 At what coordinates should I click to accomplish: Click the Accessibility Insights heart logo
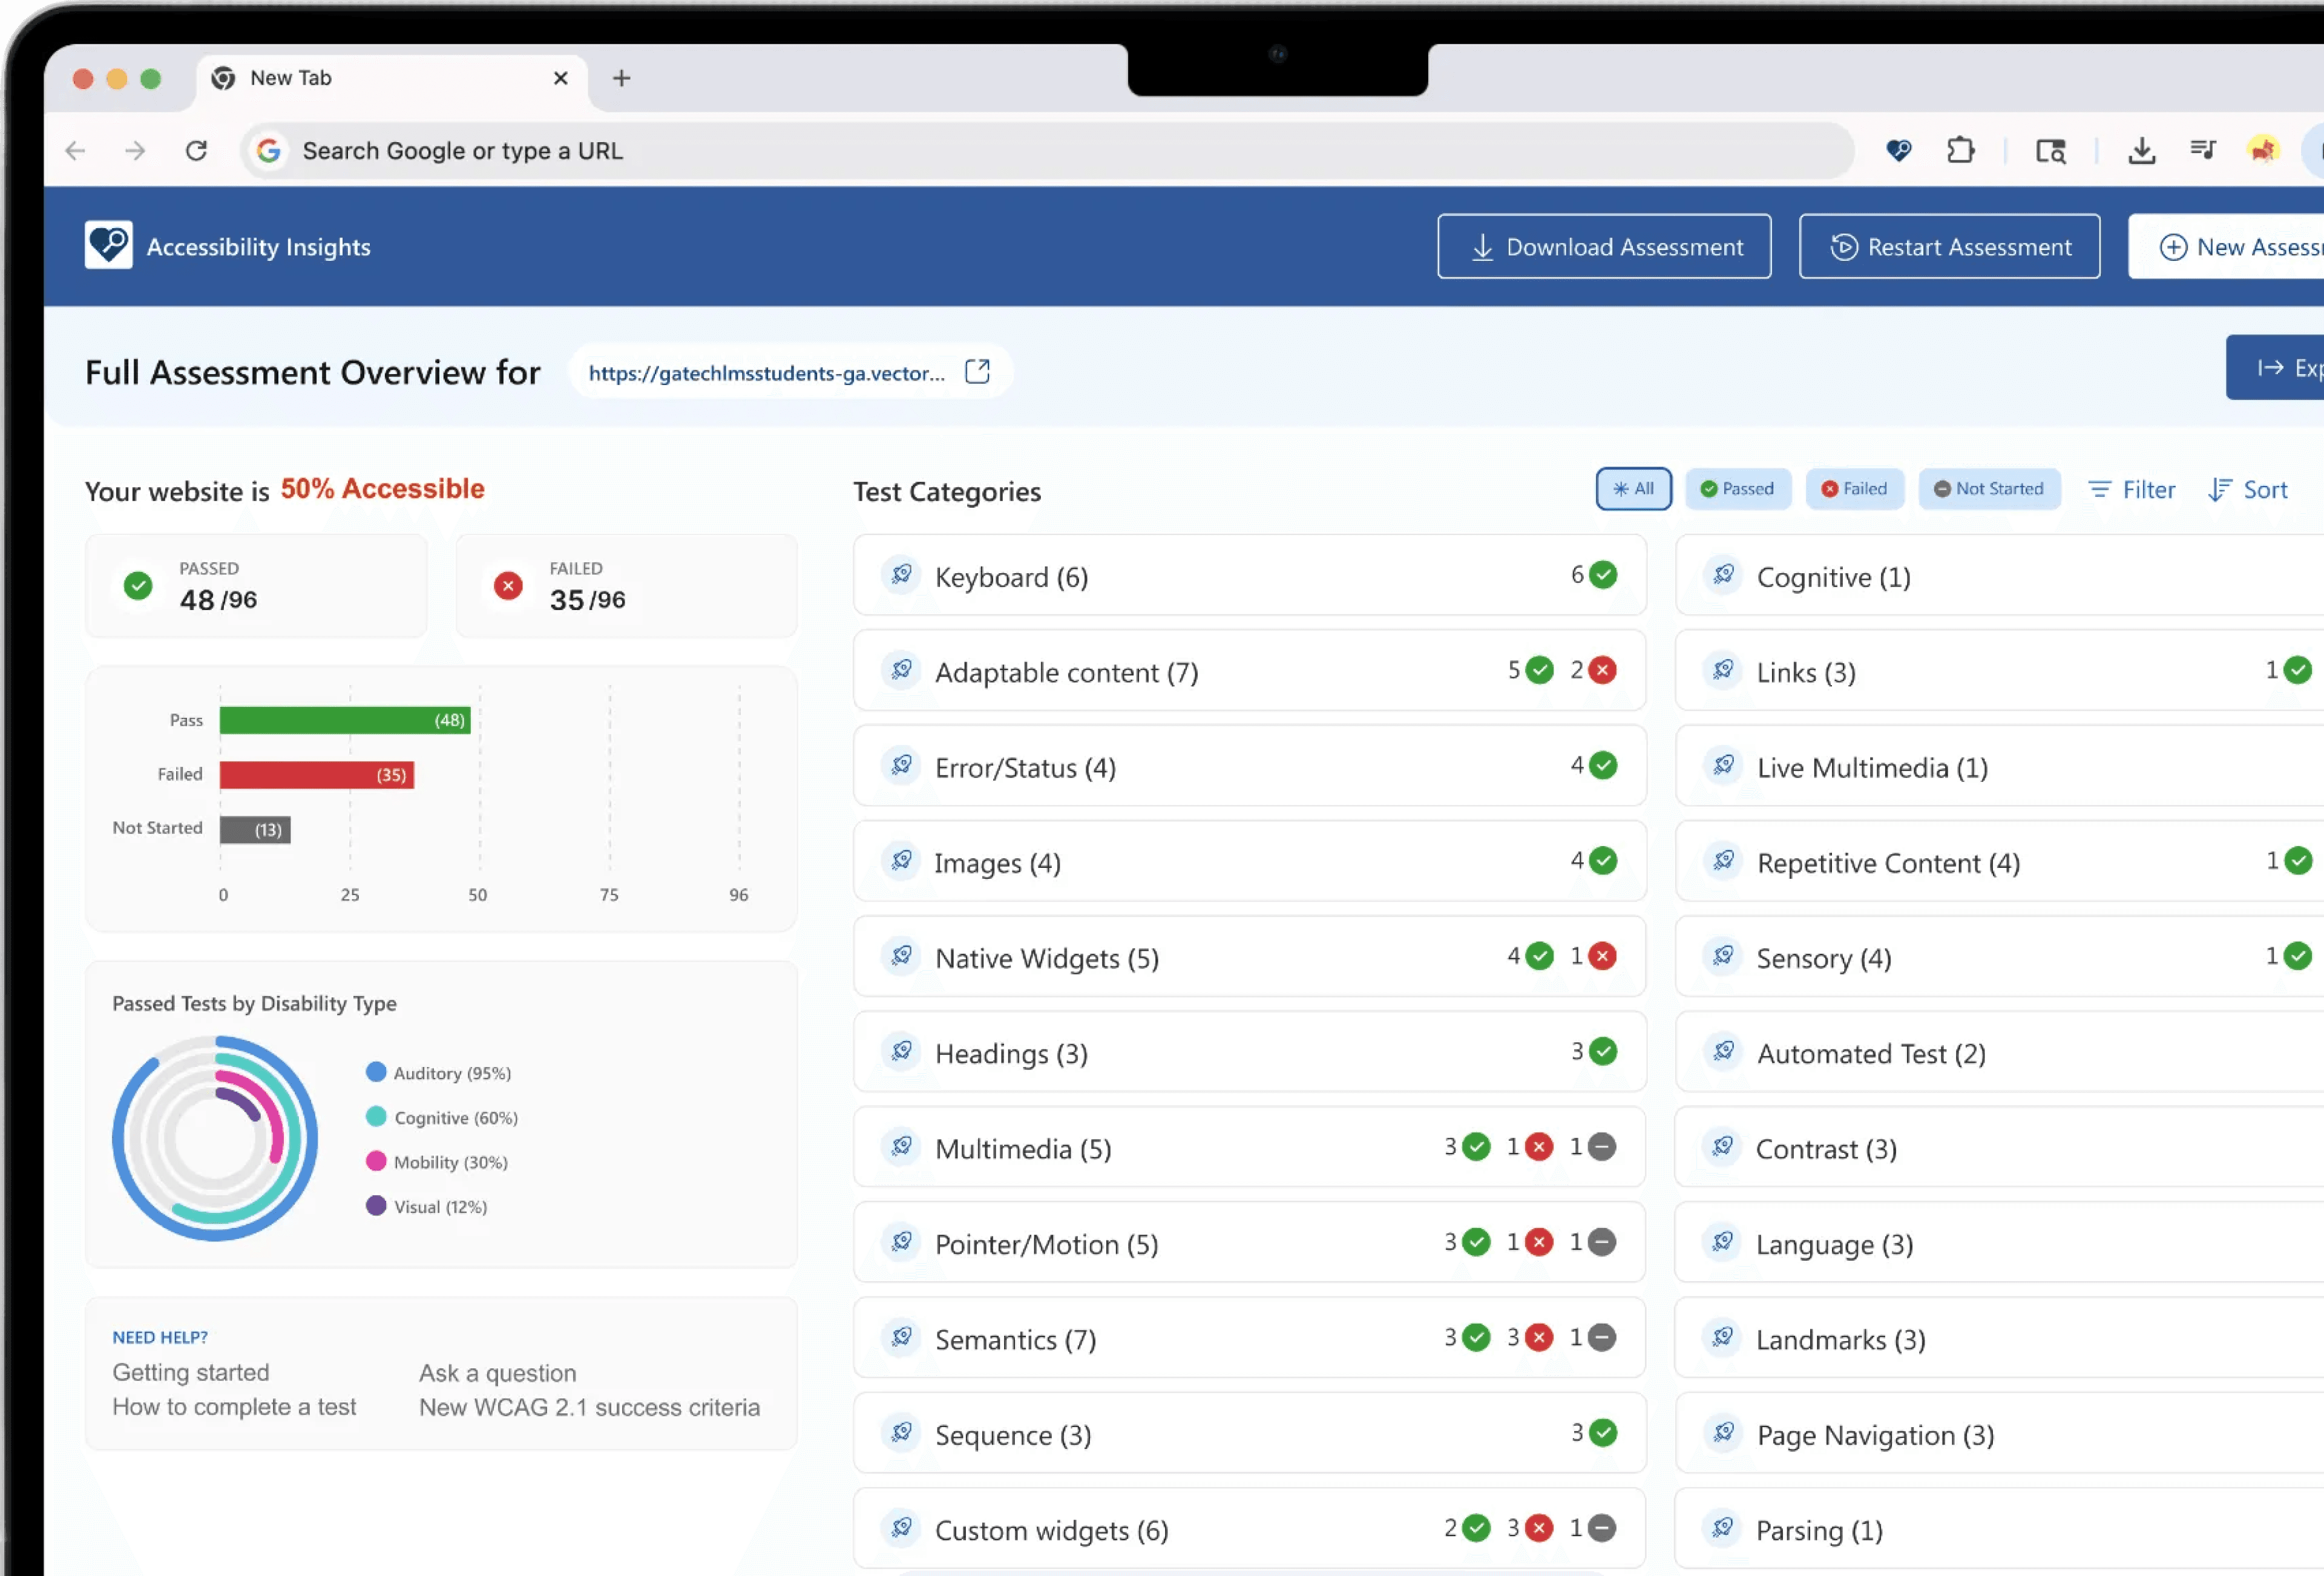(108, 245)
